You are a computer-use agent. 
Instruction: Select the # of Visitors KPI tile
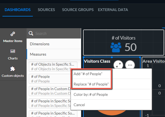pyautogui.click(x=123, y=43)
